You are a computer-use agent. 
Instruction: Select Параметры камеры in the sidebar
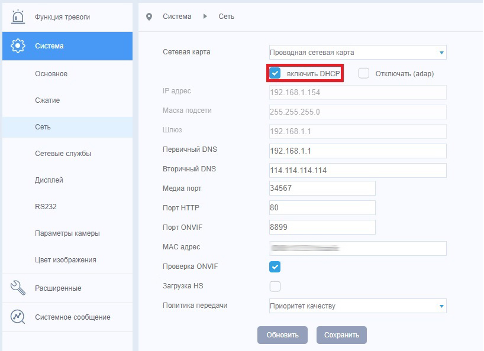point(67,233)
